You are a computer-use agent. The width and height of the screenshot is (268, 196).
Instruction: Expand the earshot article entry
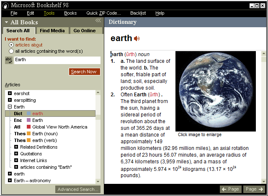(x=10, y=93)
